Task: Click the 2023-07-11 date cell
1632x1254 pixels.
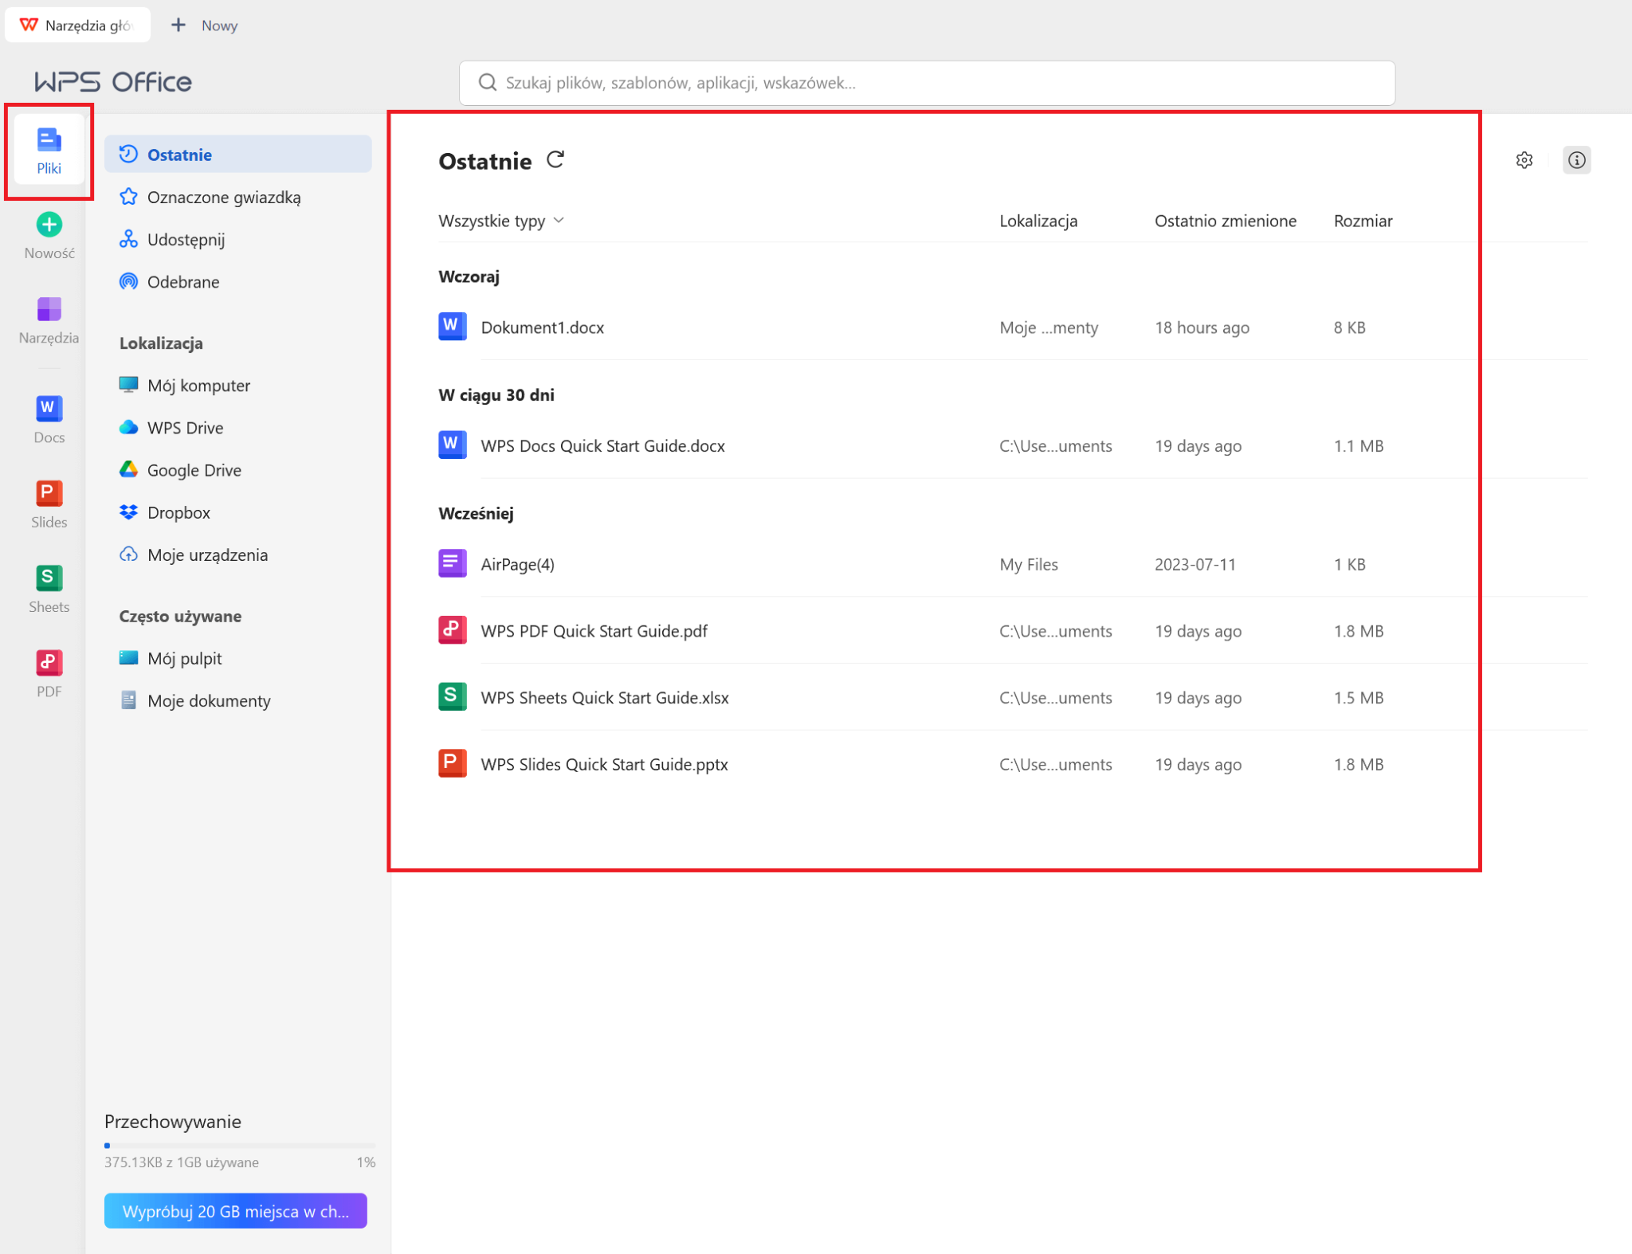Action: pyautogui.click(x=1195, y=564)
